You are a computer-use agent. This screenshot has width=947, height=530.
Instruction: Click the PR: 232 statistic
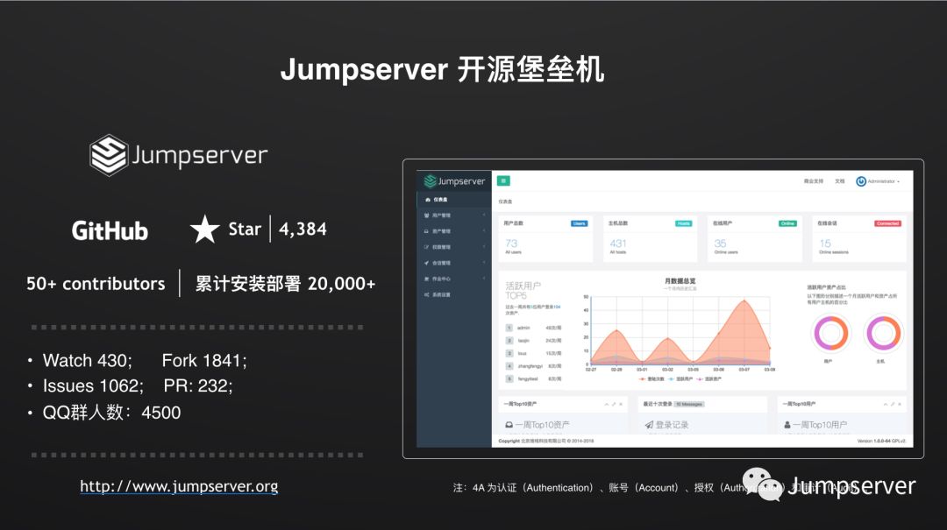click(198, 385)
